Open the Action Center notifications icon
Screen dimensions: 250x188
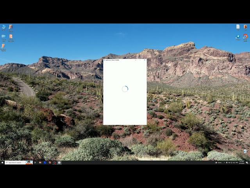[247, 163]
